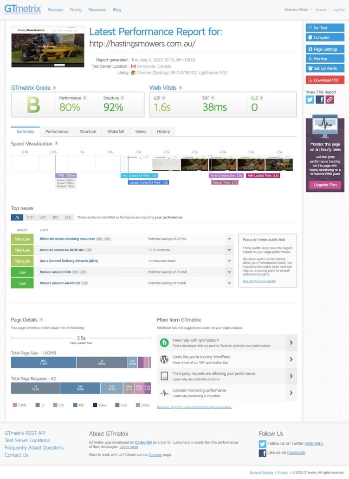
Task: Share report via Twitter icon
Action: 310,100
